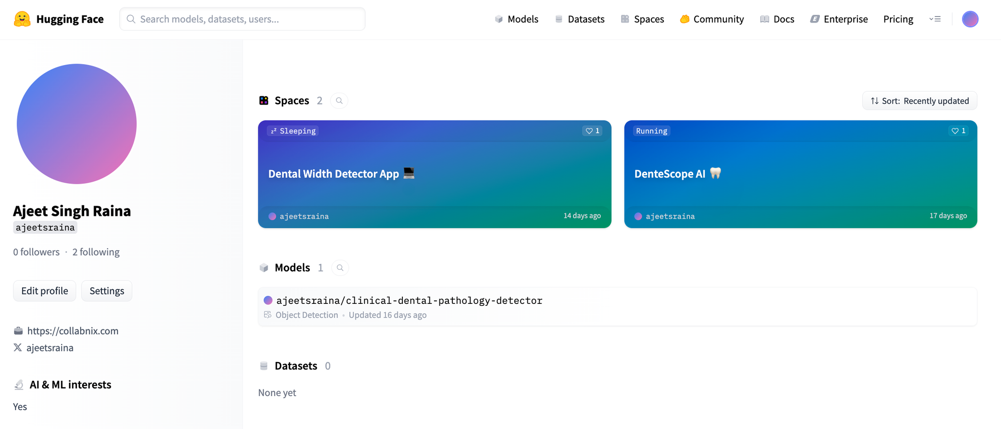
Task: Search within Models using magnifier icon
Action: point(340,268)
